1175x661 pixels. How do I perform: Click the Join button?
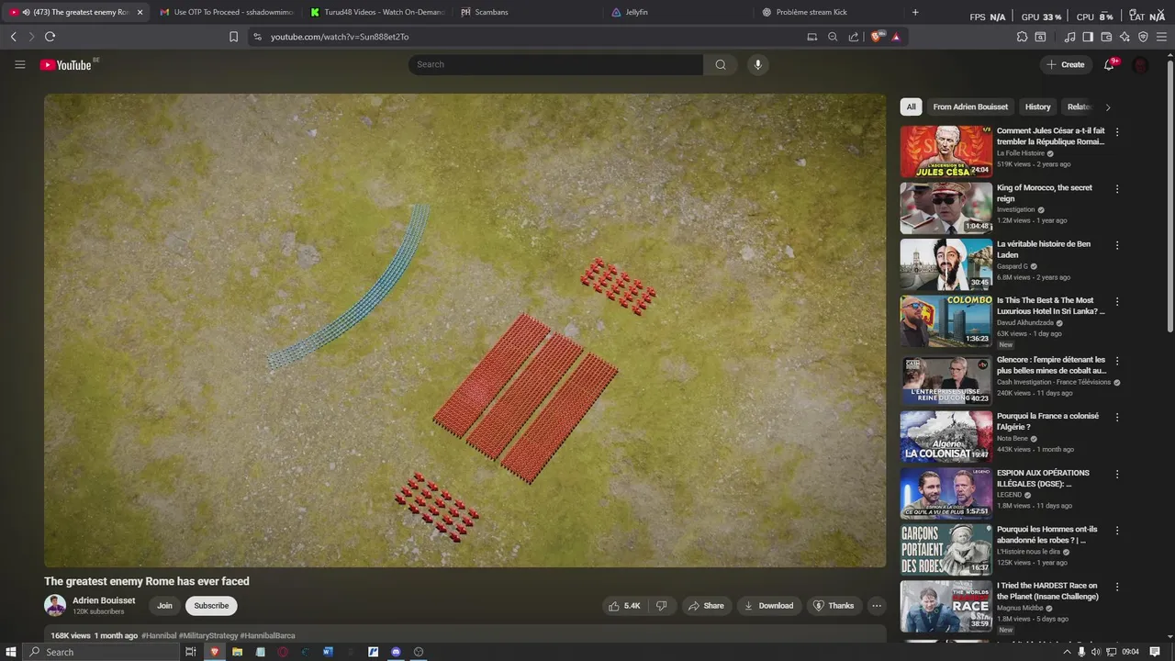click(164, 606)
